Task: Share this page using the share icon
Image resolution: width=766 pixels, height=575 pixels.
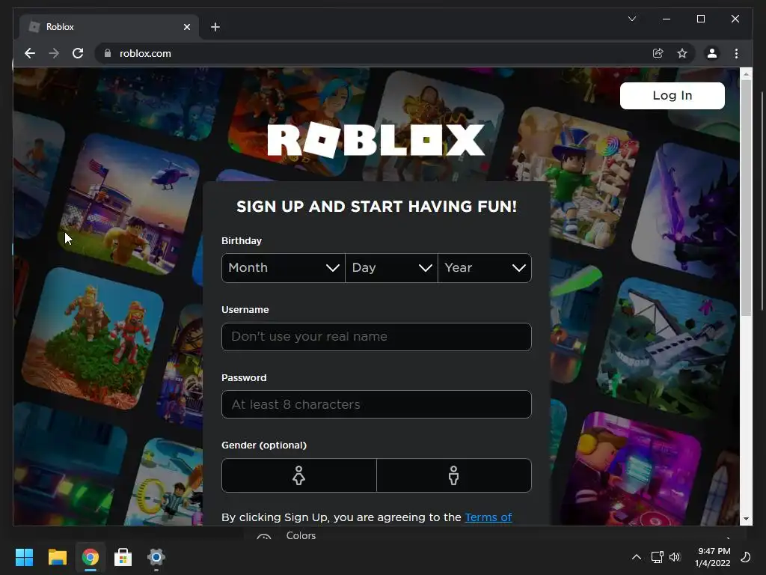Action: coord(658,53)
